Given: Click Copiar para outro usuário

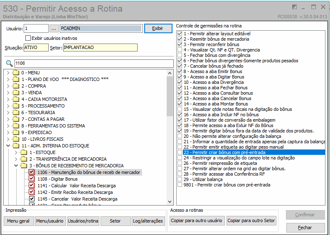Looking at the screenshot, I should (x=197, y=220).
